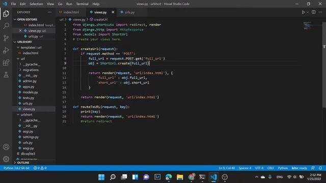
Task: Click createUrl breadcrumb symbol
Action: coord(99,19)
